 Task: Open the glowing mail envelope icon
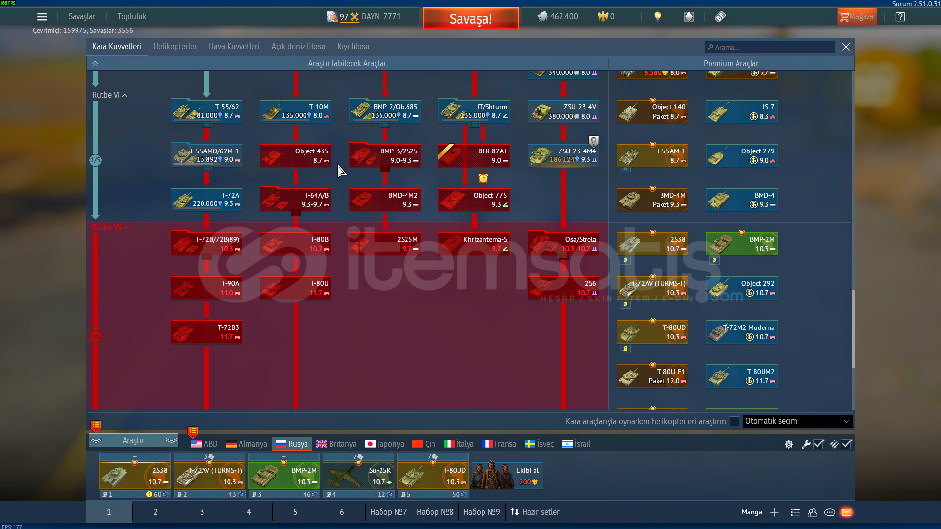pyautogui.click(x=847, y=512)
